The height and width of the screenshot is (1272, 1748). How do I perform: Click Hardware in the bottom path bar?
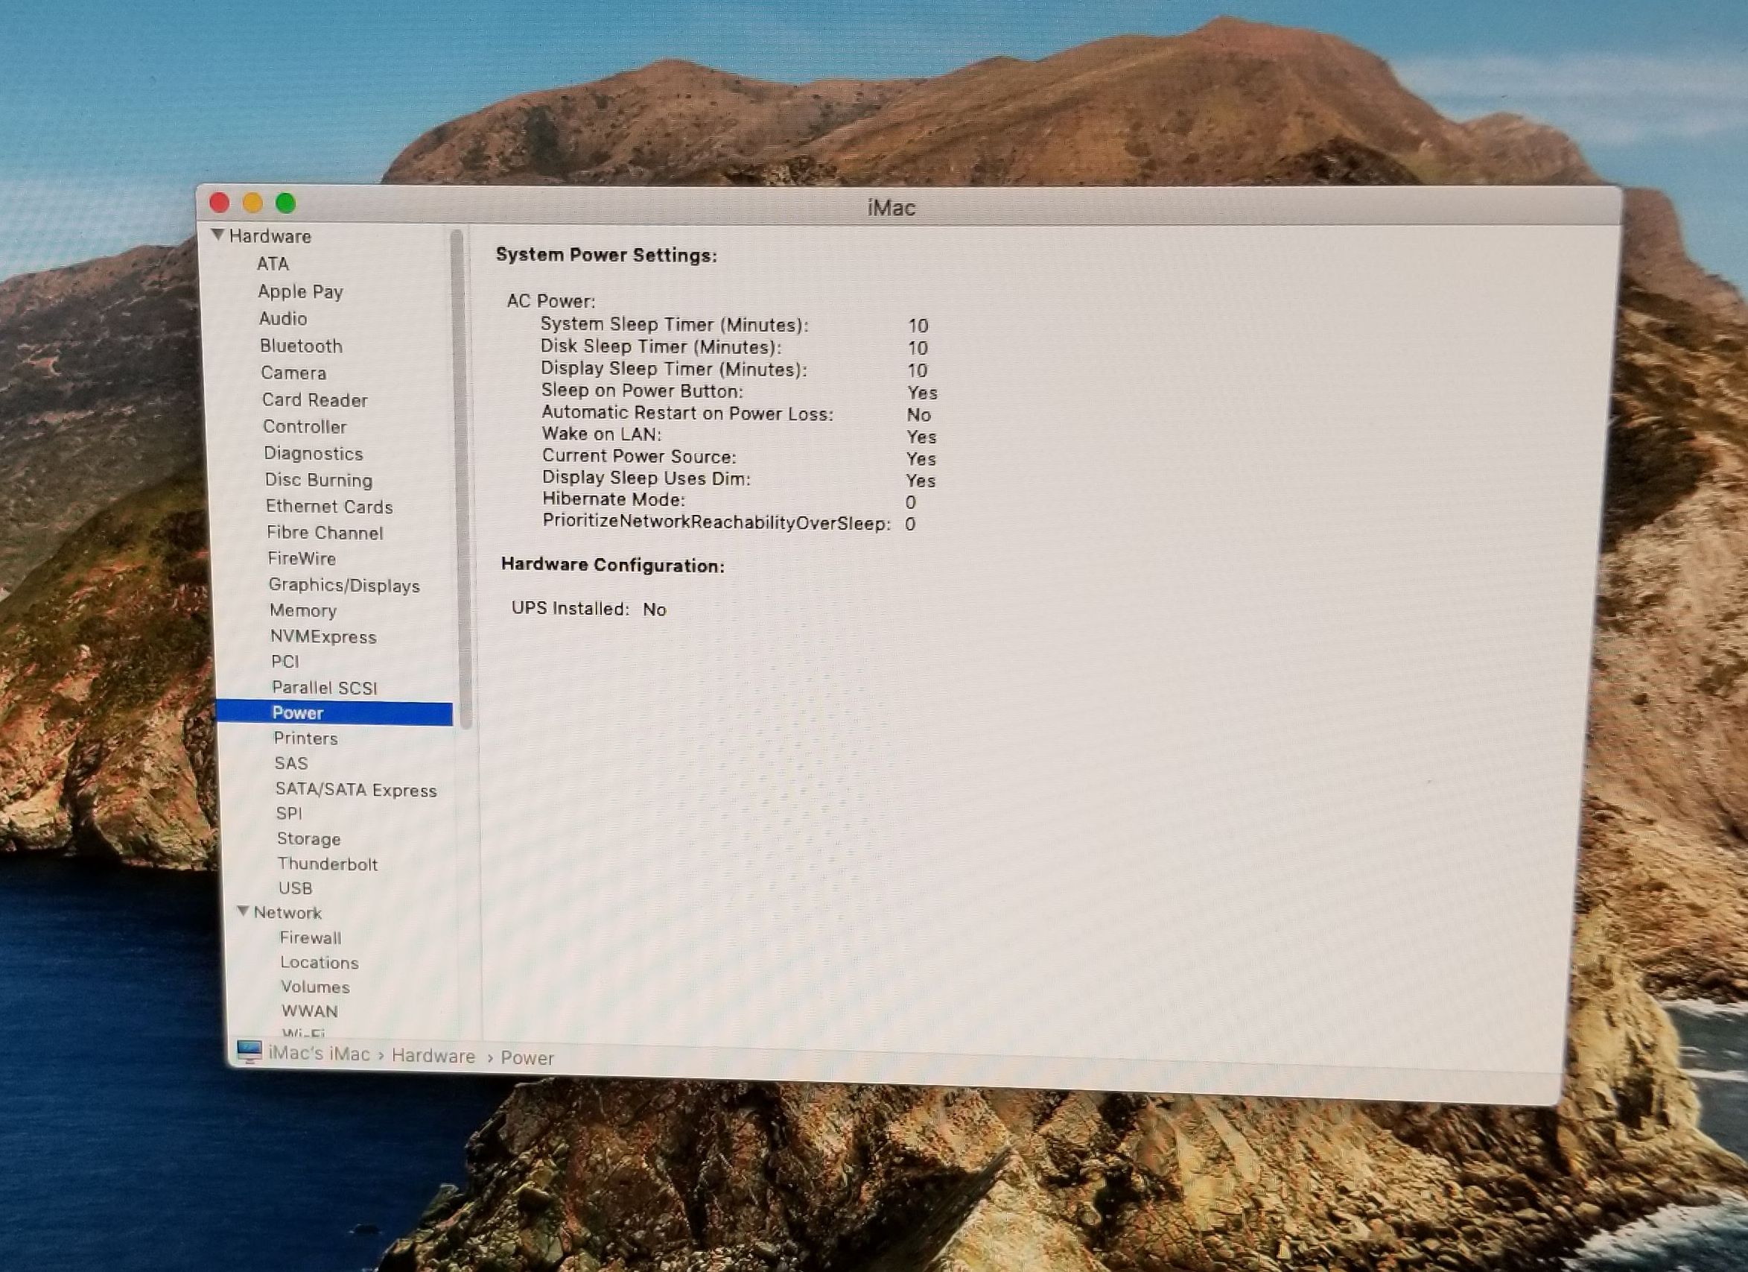pos(433,1056)
